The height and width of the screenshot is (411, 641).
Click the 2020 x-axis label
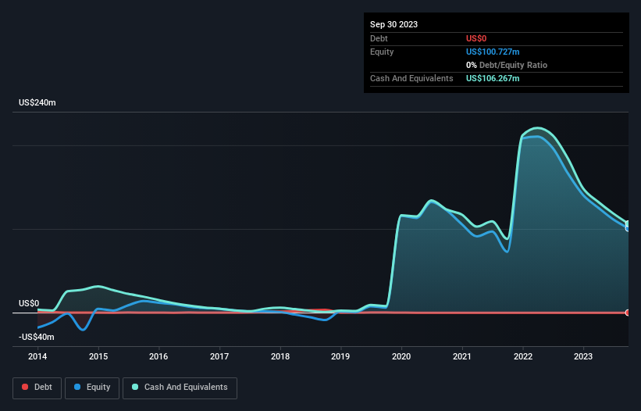pyautogui.click(x=401, y=356)
